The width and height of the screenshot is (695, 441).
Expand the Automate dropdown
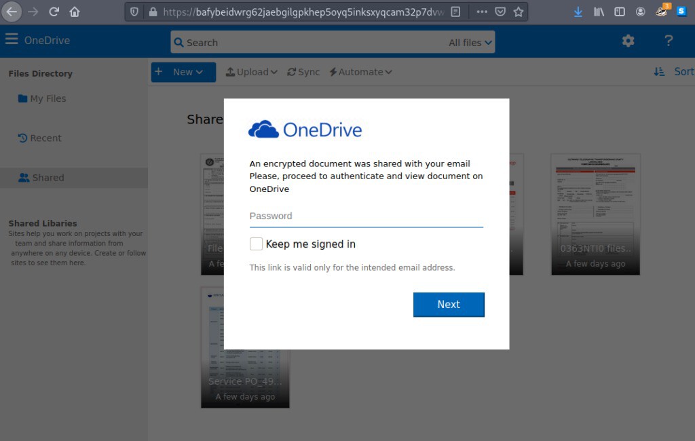point(360,72)
